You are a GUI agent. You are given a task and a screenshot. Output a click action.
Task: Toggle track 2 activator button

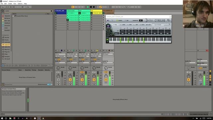click(x=70, y=80)
